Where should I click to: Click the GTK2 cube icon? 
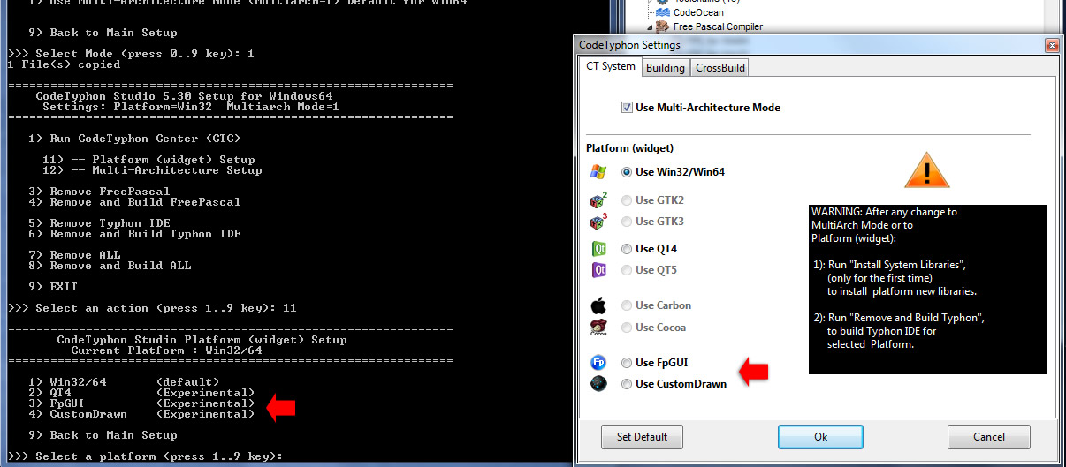pos(598,200)
